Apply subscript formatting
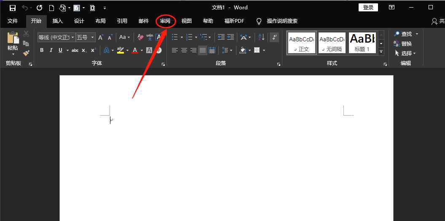The image size is (445, 221). click(84, 50)
